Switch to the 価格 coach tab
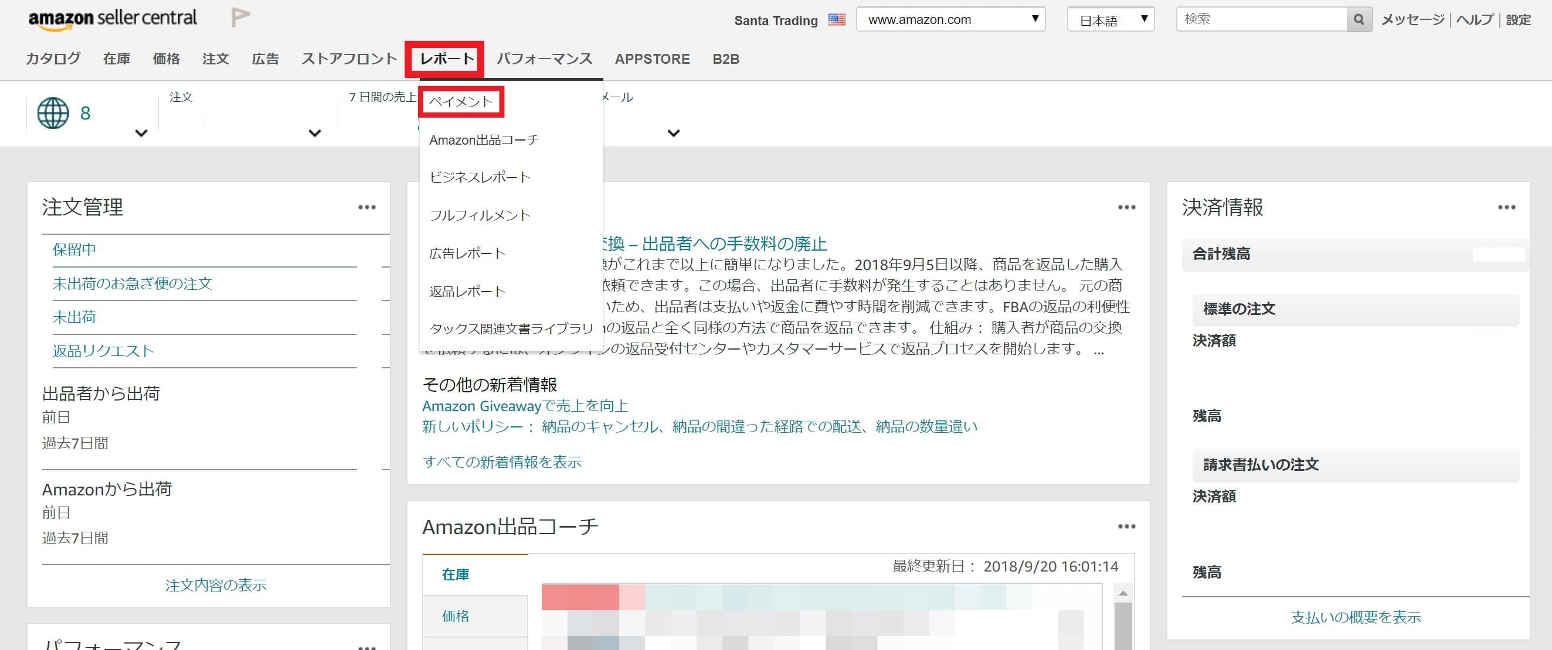The image size is (1552, 650). pos(456,615)
